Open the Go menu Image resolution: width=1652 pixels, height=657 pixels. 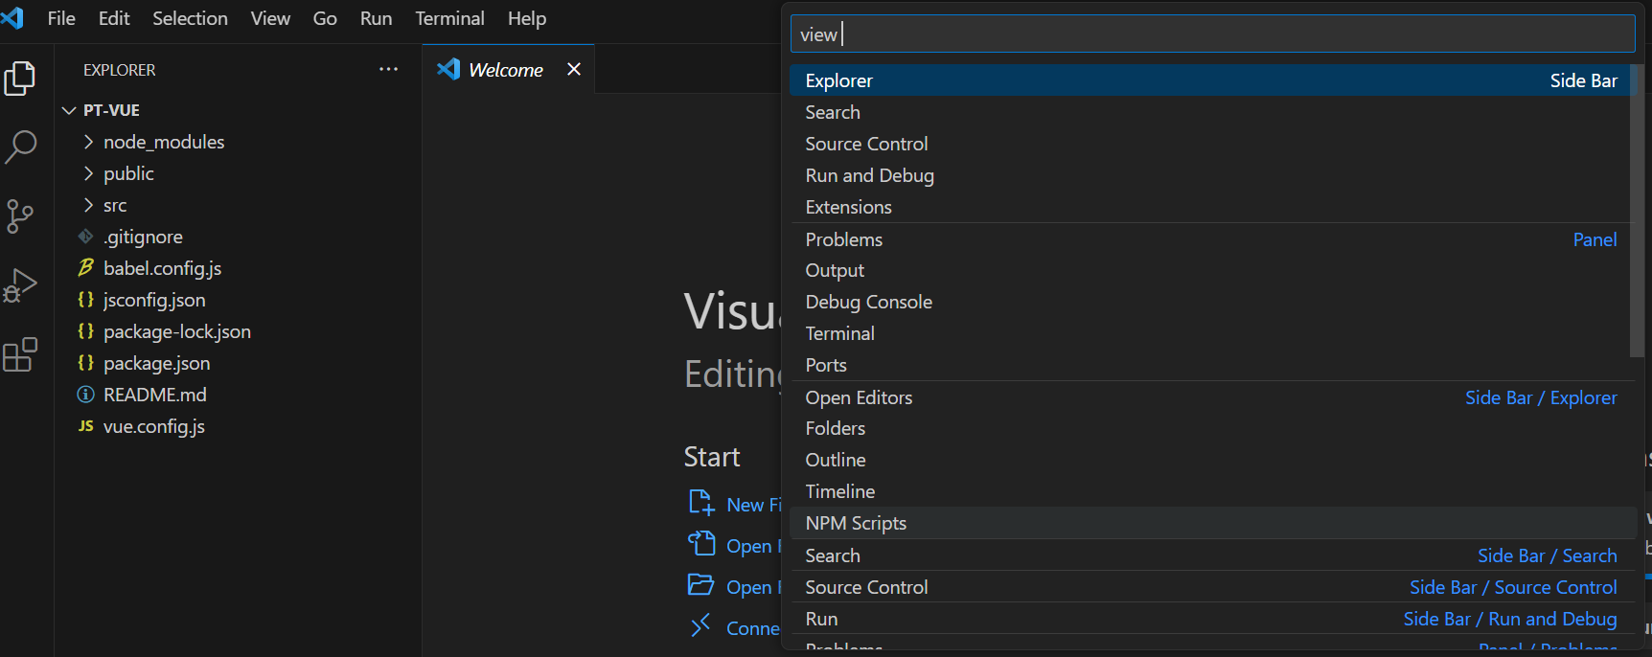coord(325,18)
